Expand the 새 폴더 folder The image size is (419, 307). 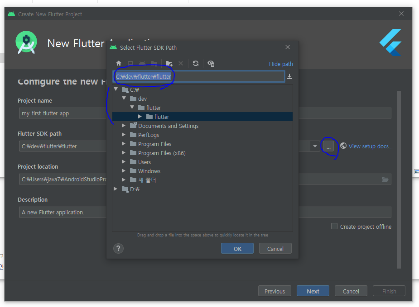124,180
